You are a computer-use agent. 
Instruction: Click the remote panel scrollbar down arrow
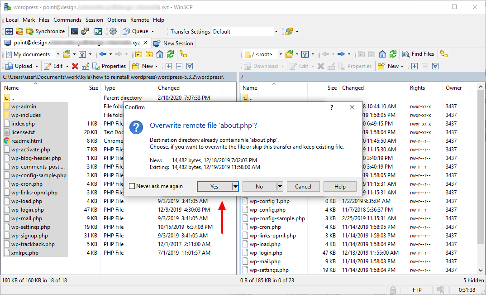(x=481, y=271)
